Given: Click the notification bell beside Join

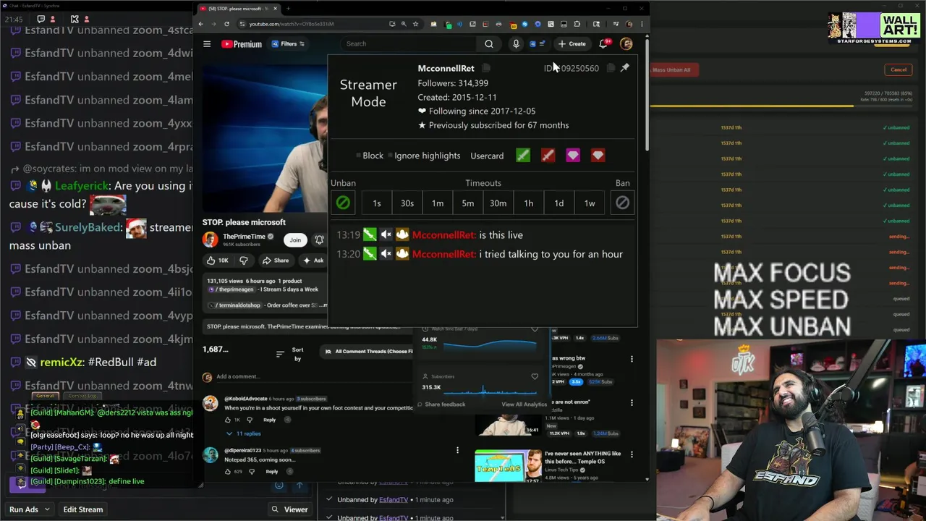Looking at the screenshot, I should (319, 240).
